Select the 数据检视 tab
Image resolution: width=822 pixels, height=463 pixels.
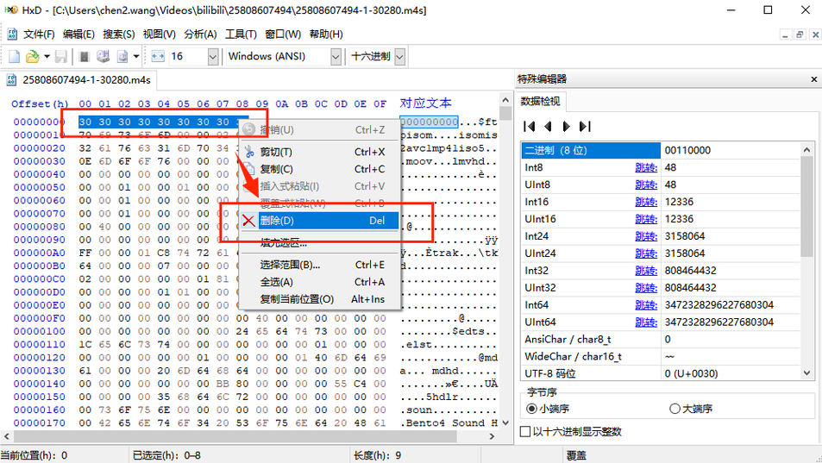click(x=540, y=101)
